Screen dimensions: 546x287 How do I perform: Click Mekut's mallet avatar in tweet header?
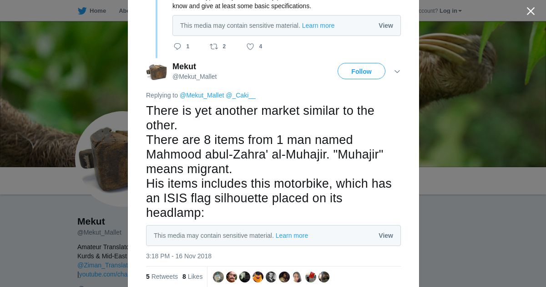pyautogui.click(x=157, y=72)
